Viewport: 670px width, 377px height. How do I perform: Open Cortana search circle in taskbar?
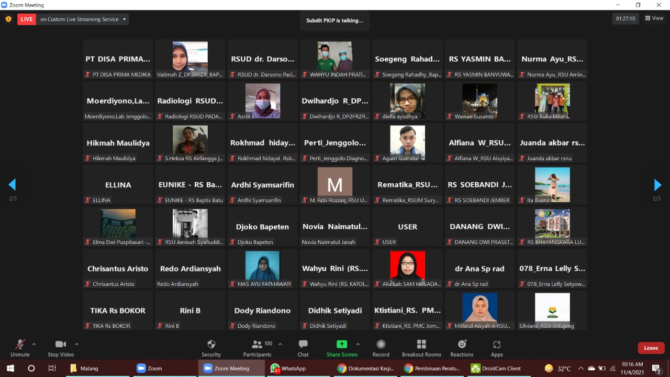(x=31, y=369)
